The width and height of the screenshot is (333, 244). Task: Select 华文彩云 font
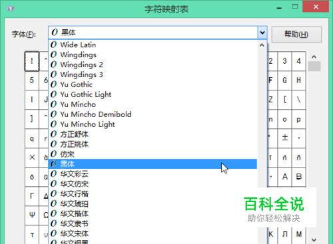[x=153, y=174]
